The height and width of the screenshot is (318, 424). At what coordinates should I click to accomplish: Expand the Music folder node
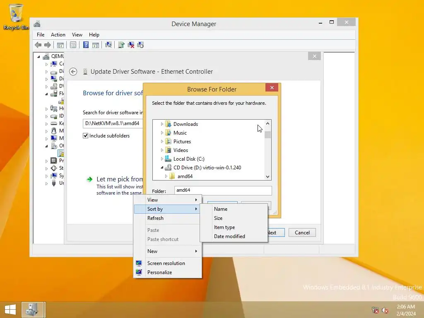162,133
